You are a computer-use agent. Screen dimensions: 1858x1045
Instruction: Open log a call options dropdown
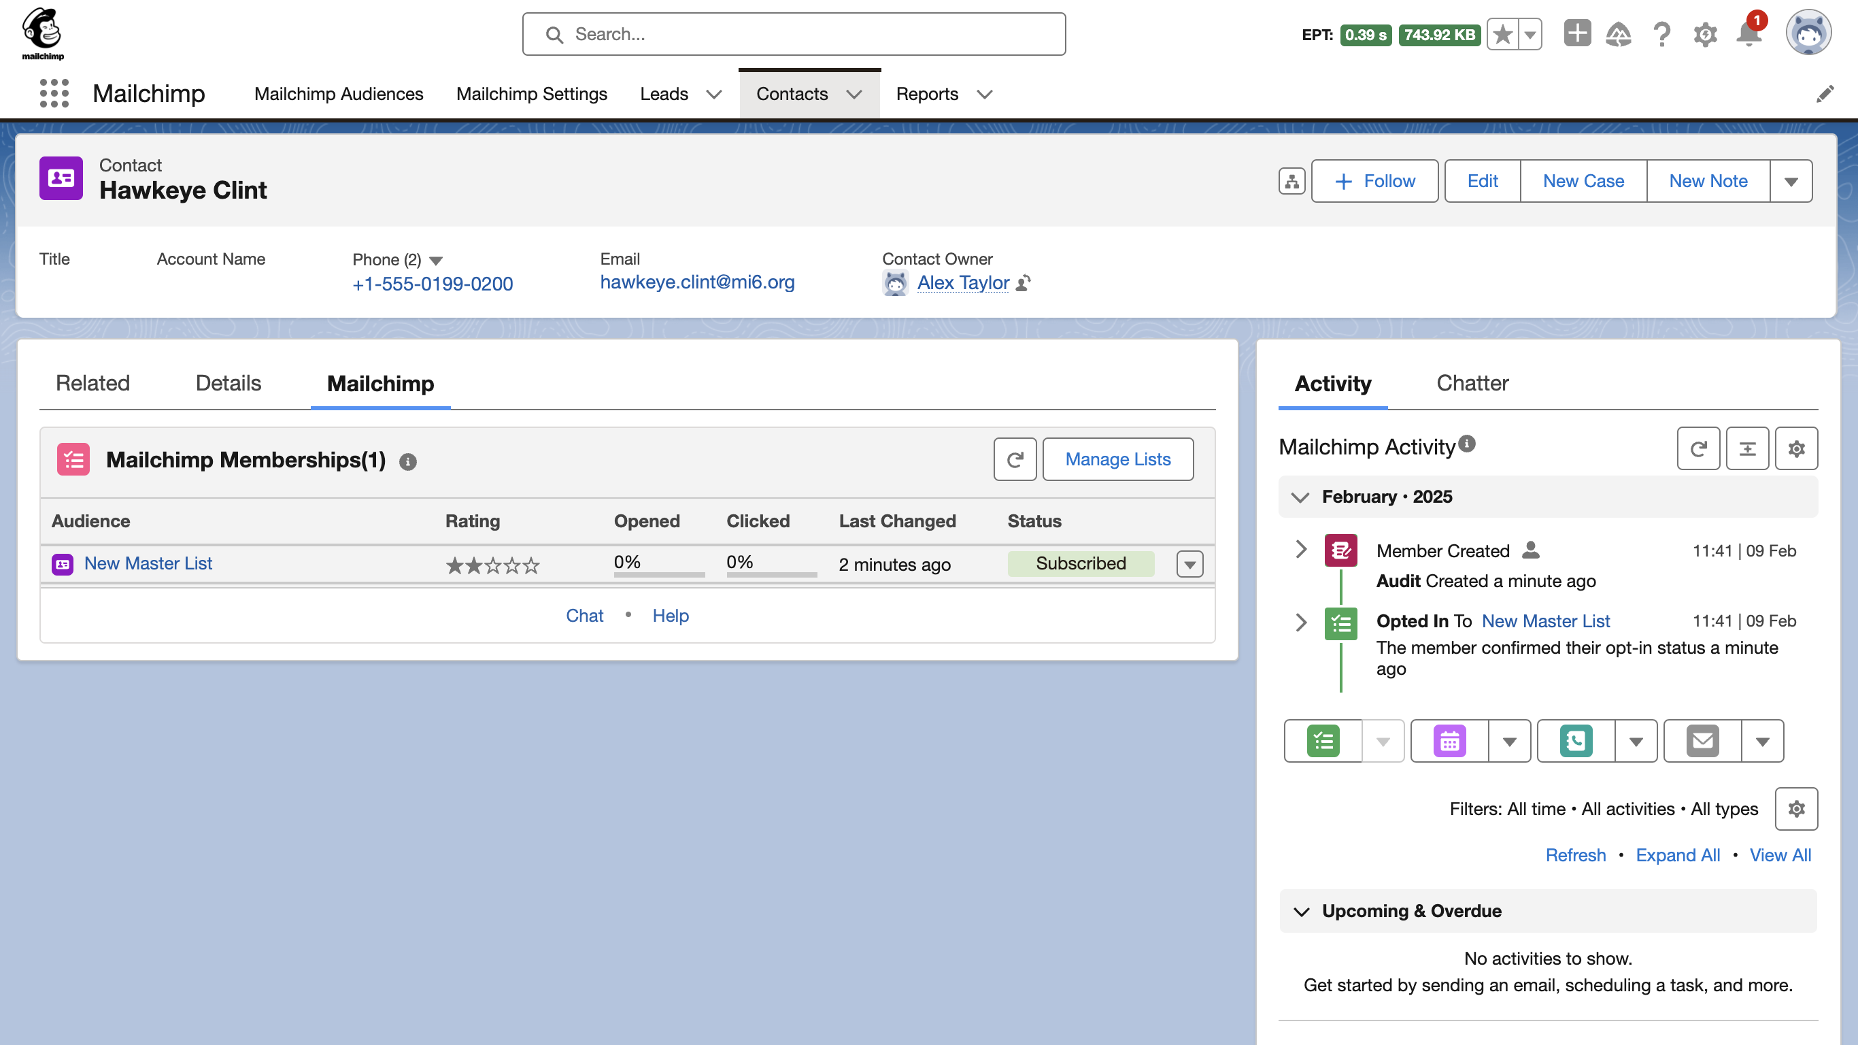point(1636,741)
